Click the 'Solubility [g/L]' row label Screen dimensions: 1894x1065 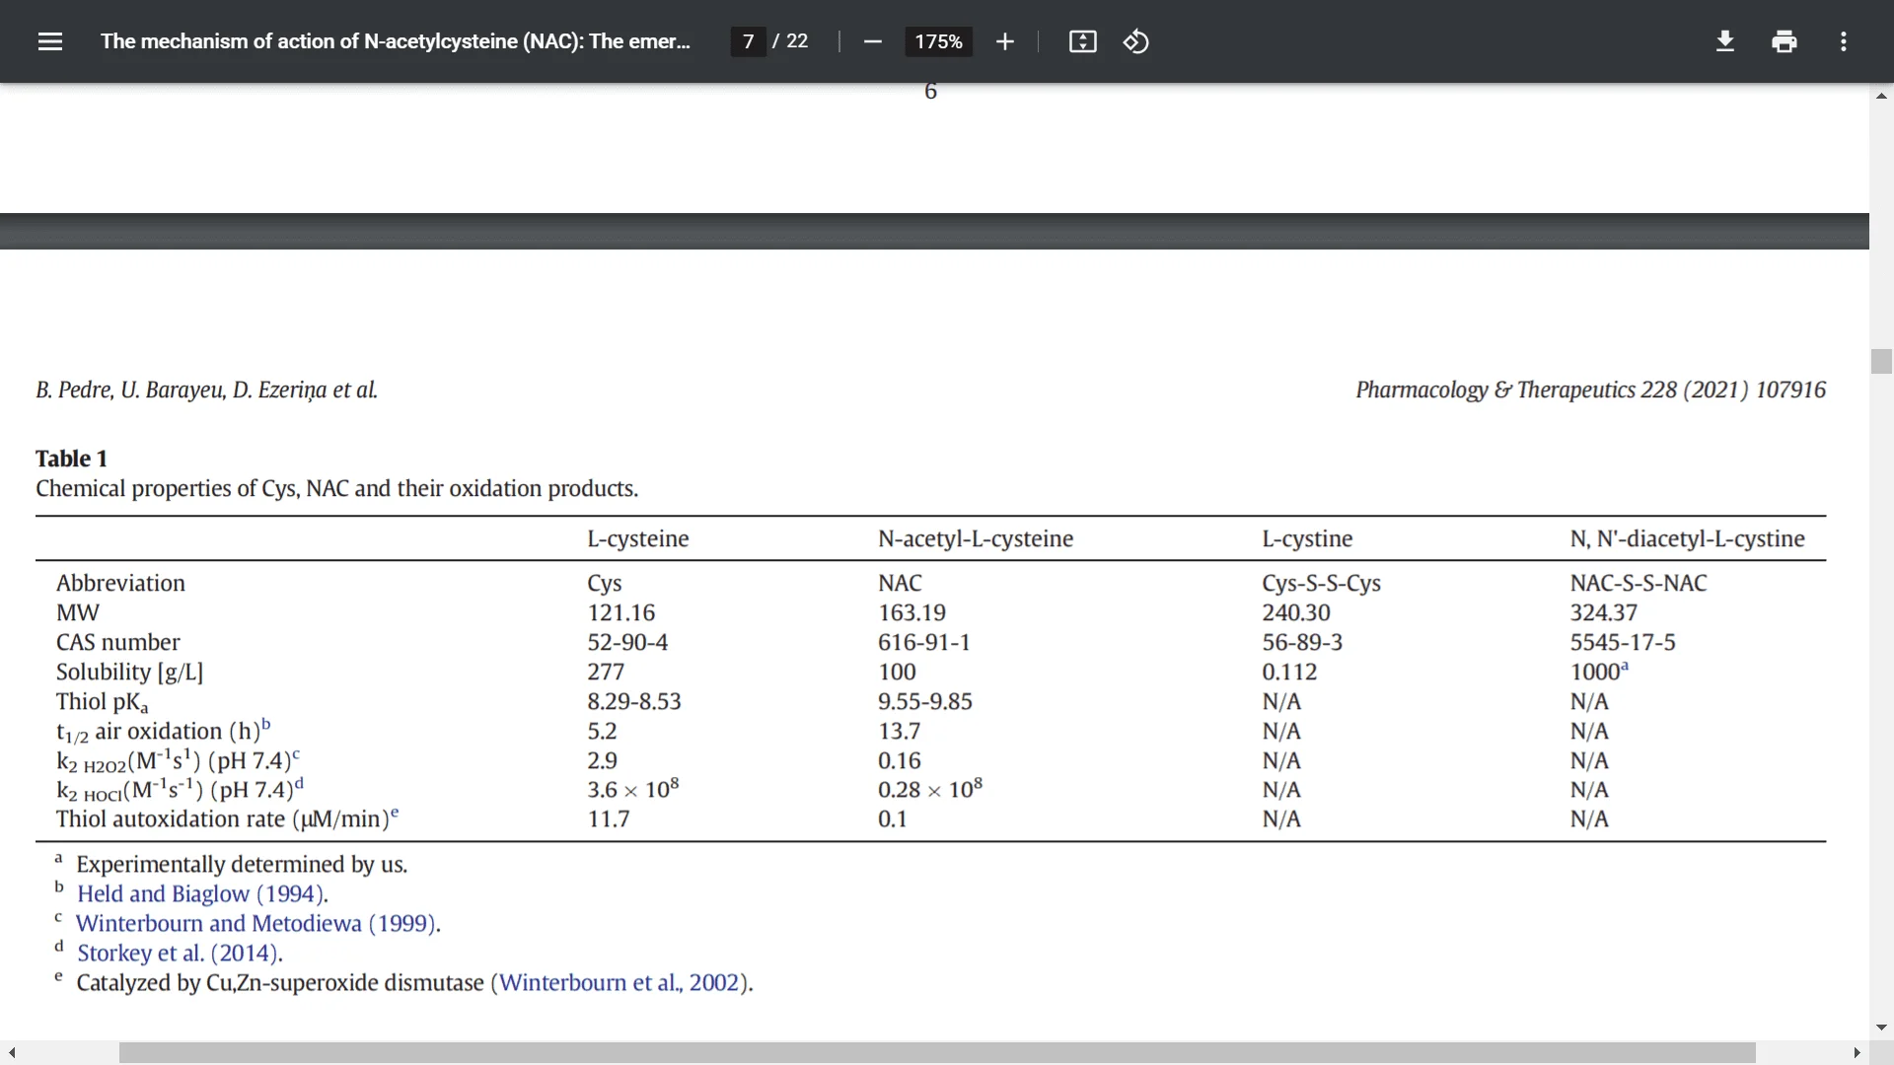click(129, 672)
